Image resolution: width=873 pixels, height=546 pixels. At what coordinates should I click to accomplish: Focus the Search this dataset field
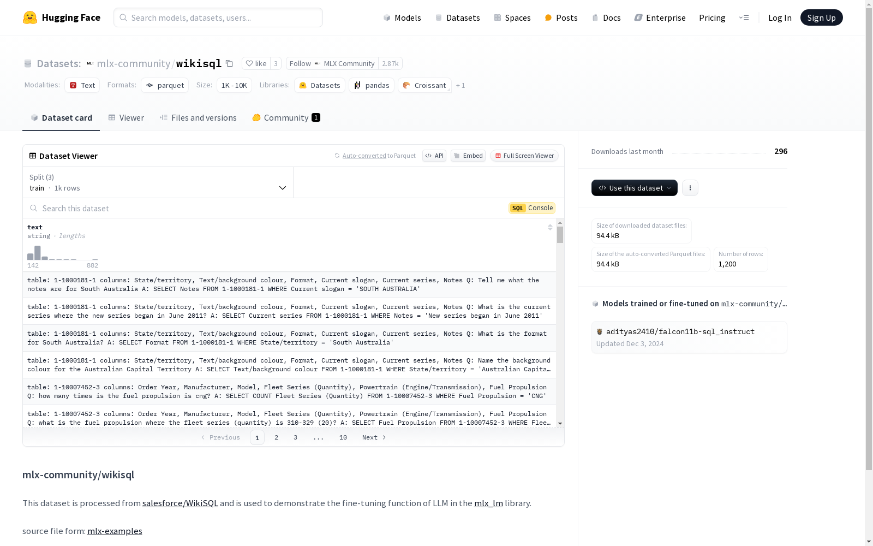tap(266, 208)
